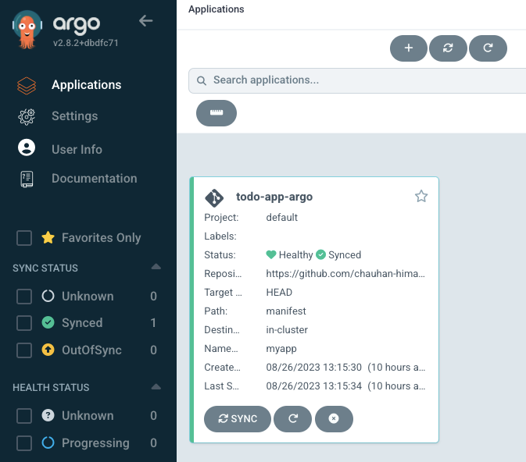Check the Progressing filter checkbox
This screenshot has width=526, height=462.
(x=24, y=443)
